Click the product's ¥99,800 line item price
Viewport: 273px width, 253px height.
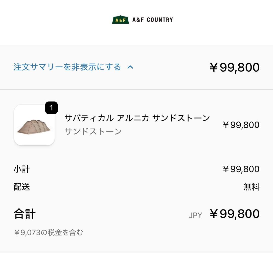[240, 125]
